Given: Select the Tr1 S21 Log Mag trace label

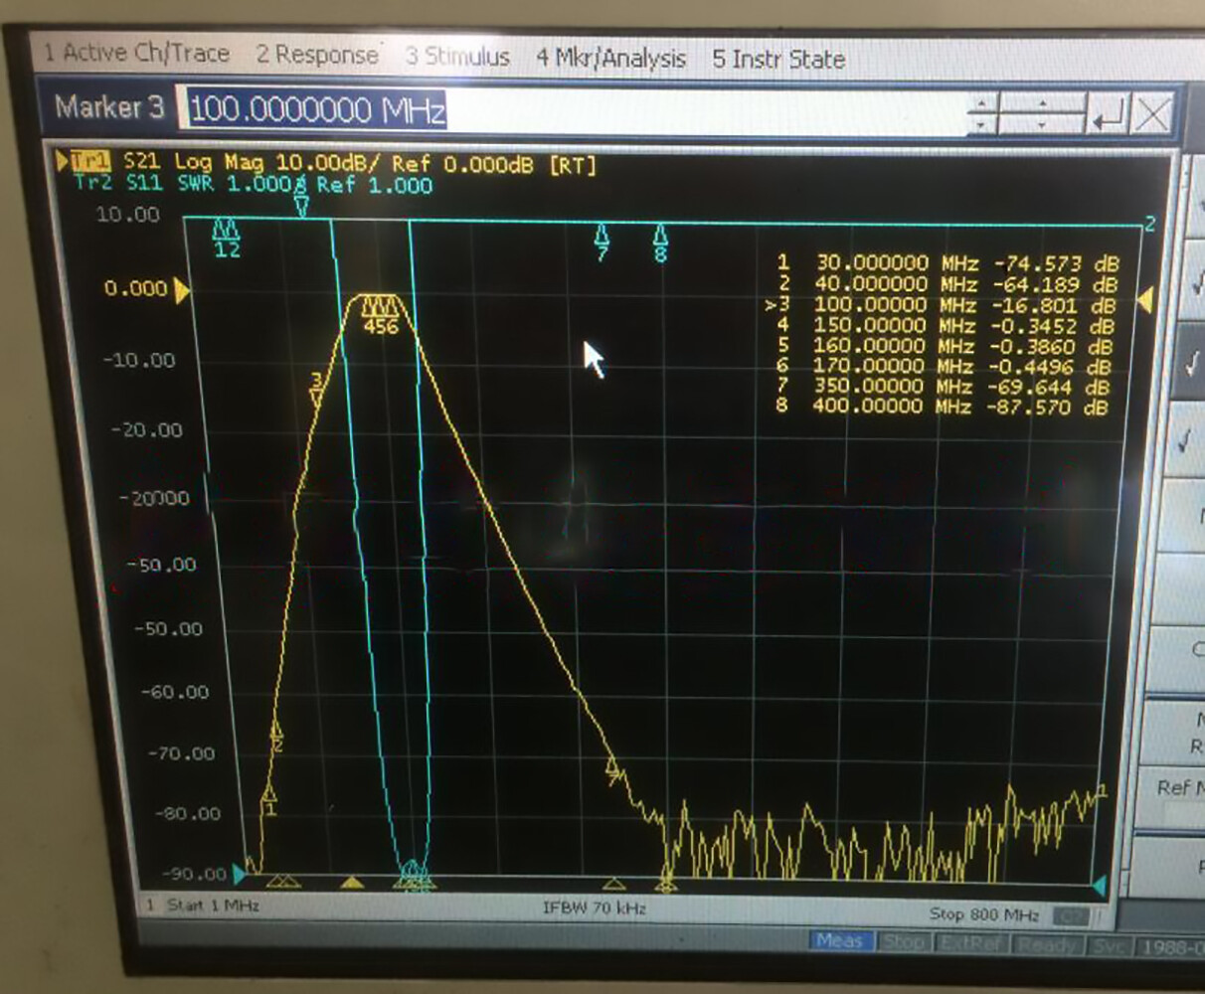Looking at the screenshot, I should tap(333, 163).
